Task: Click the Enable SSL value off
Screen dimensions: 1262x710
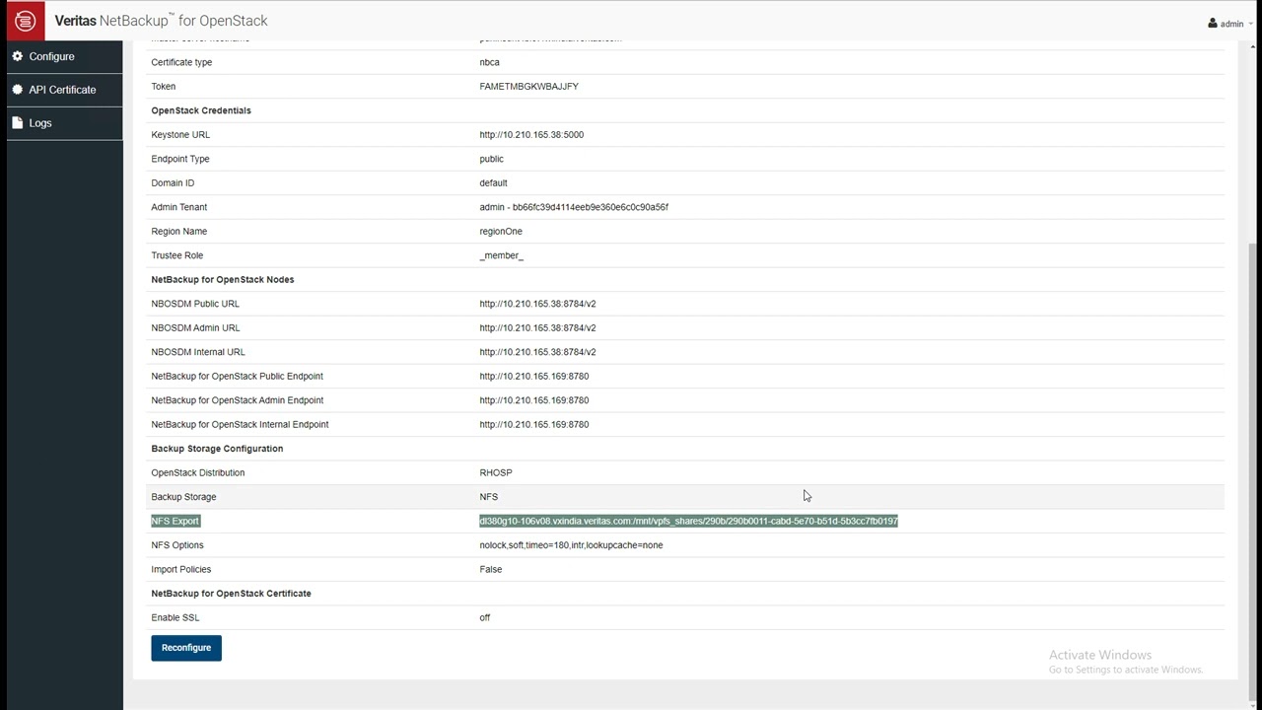Action: [484, 618]
